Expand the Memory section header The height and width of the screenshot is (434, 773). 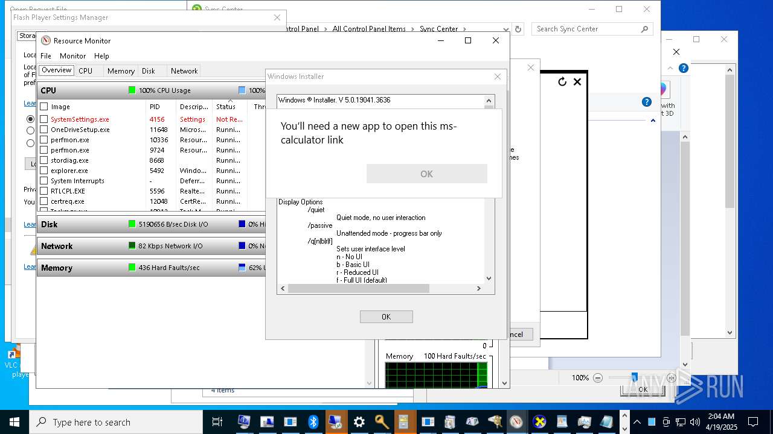pyautogui.click(x=151, y=268)
